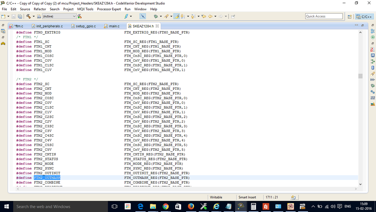
Task: Click the Previous Annotation arrow icon
Action: click(x=193, y=16)
